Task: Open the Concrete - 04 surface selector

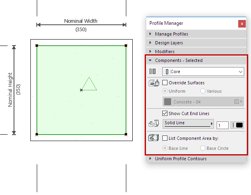Action: point(203,101)
